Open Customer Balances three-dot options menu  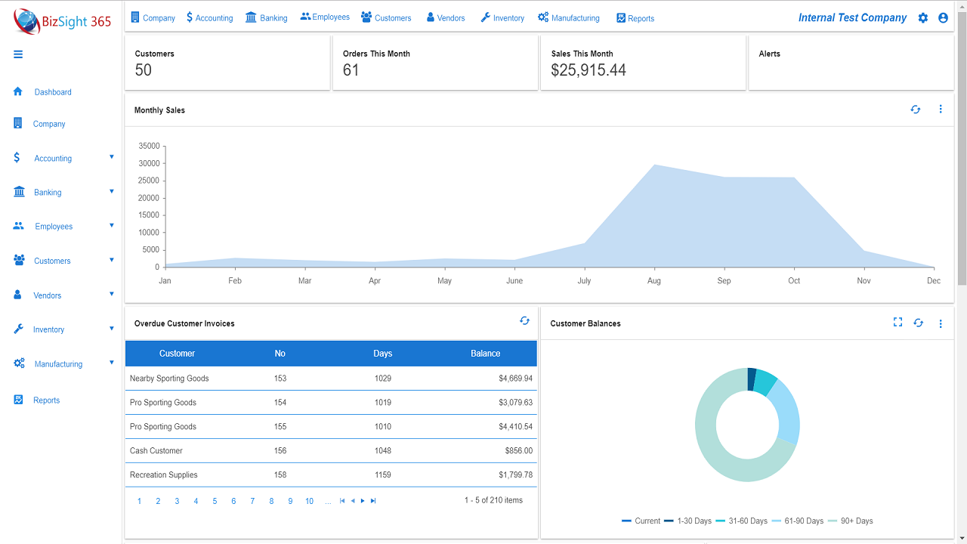coord(941,323)
